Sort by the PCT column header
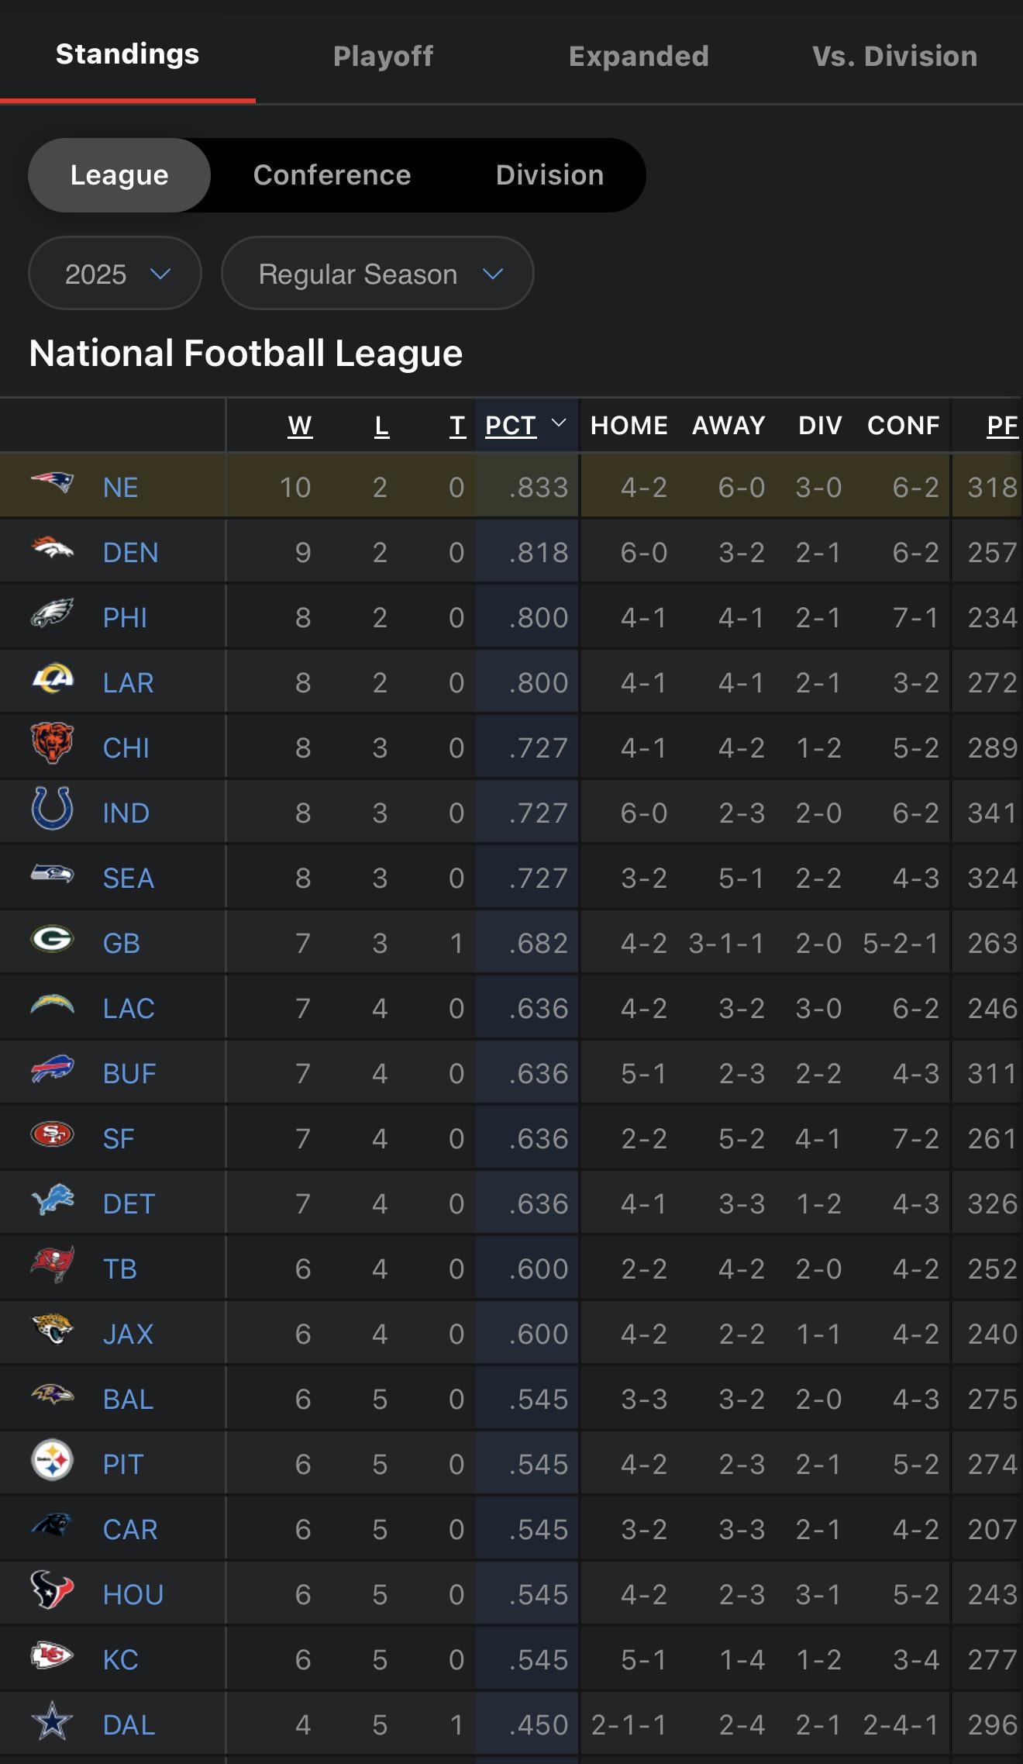The height and width of the screenshot is (1764, 1023). [511, 426]
